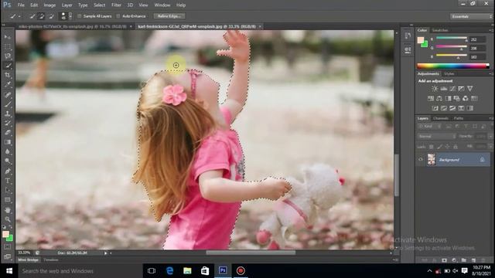The height and width of the screenshot is (278, 495).
Task: Open the Opacity value dropdown
Action: point(490,137)
